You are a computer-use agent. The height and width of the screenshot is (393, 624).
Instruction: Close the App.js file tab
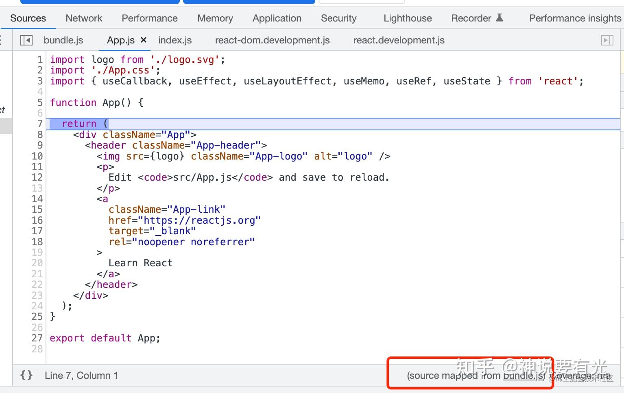tap(143, 40)
